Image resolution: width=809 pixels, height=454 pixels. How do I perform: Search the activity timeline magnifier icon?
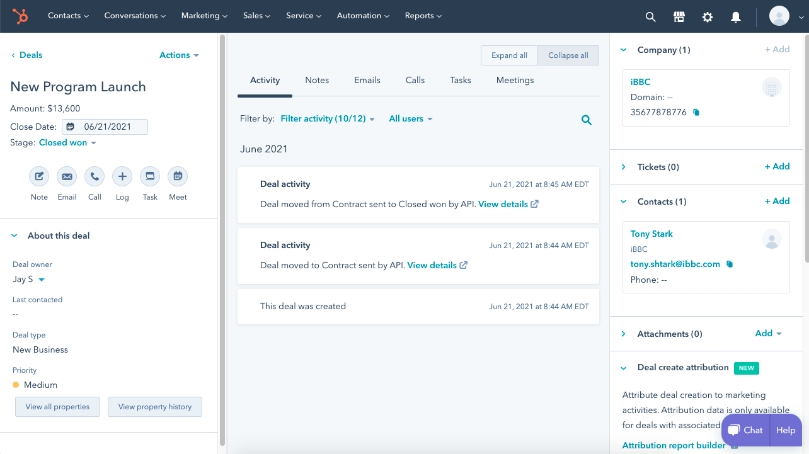tap(587, 120)
